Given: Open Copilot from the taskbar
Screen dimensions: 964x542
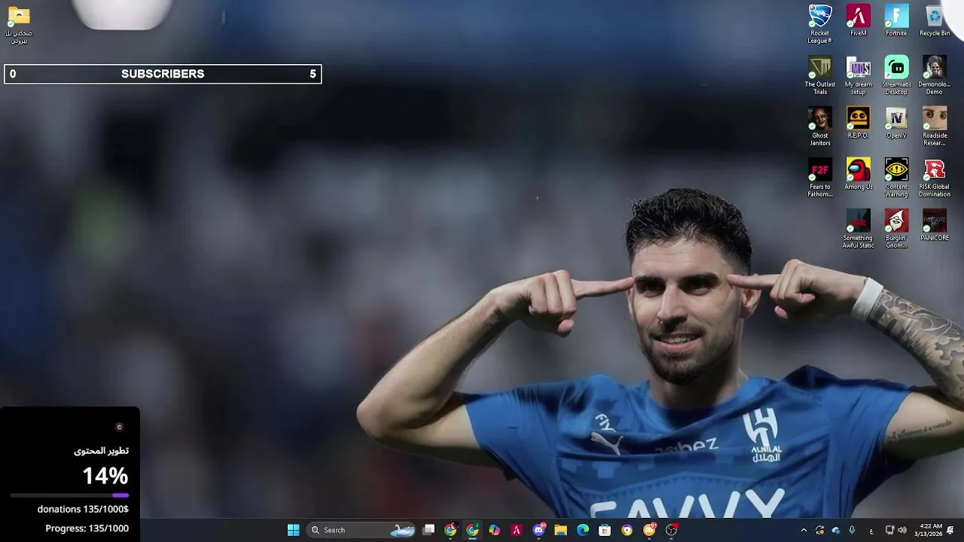Looking at the screenshot, I should click(x=494, y=530).
